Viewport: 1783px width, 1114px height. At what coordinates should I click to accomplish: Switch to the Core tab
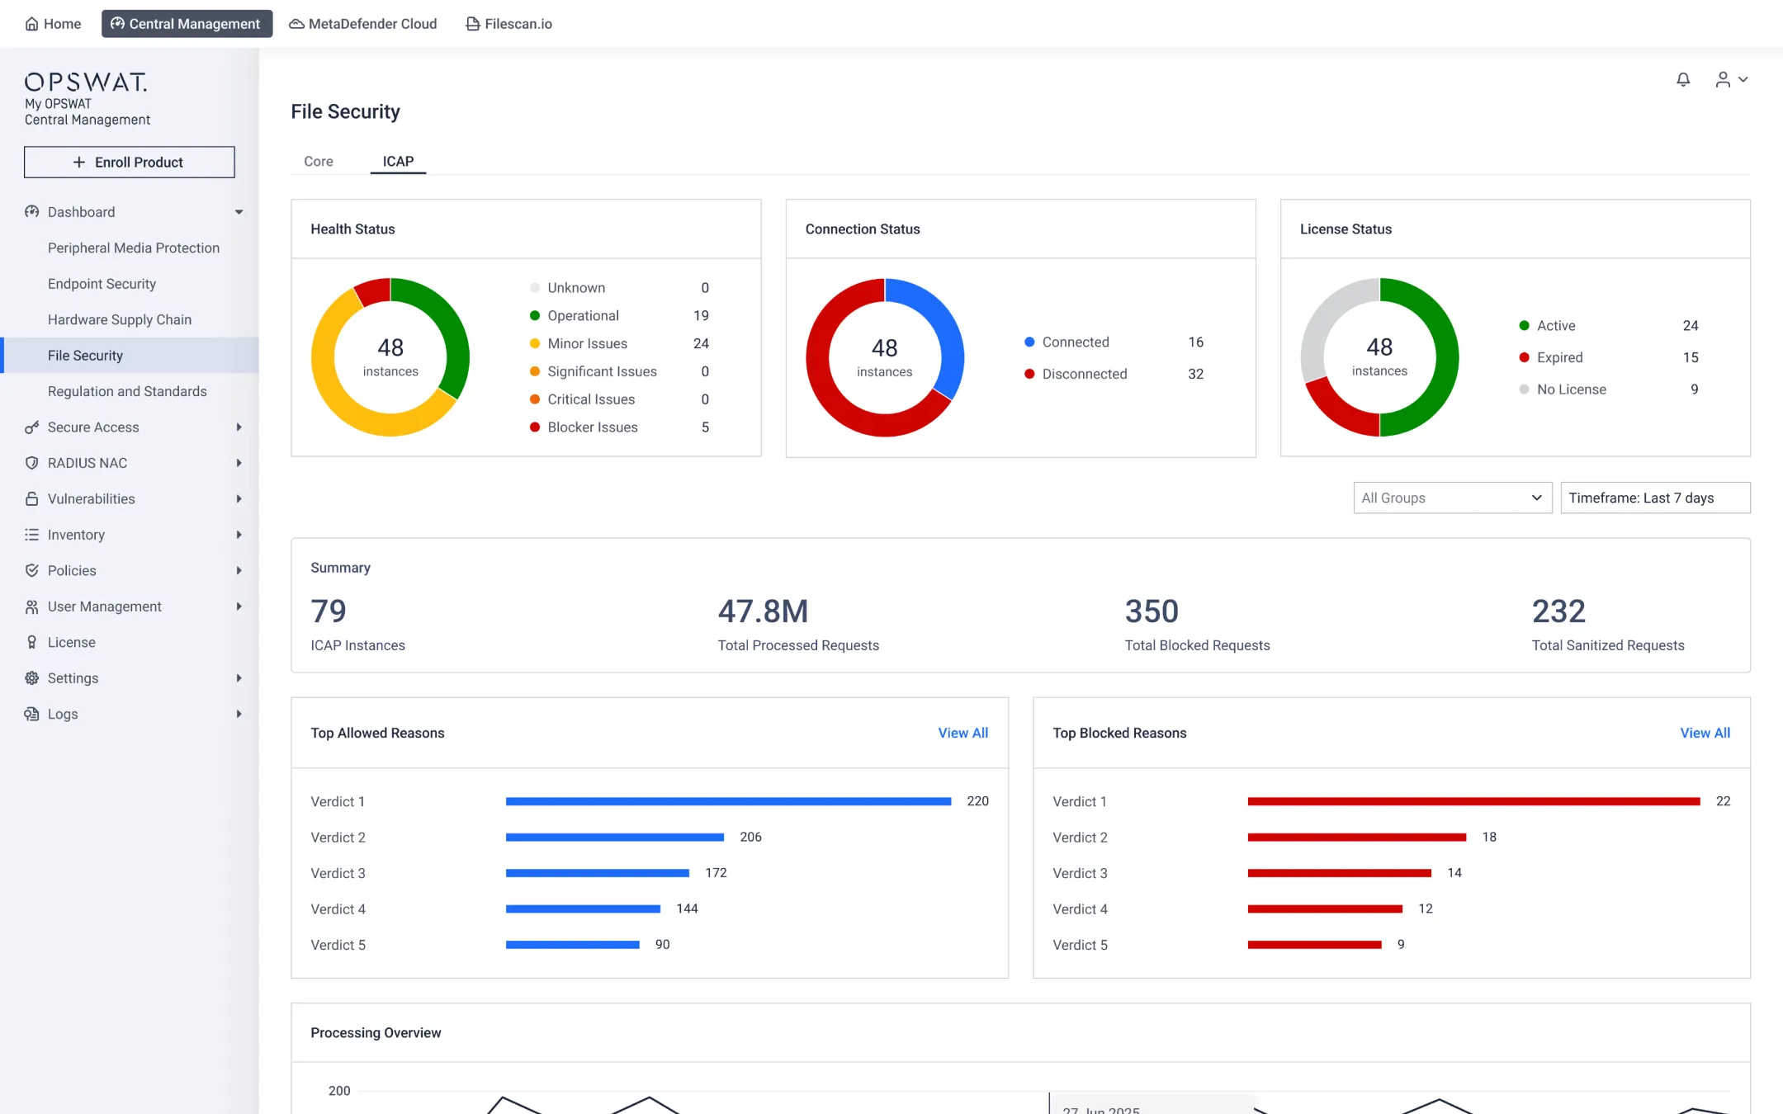[x=318, y=162]
